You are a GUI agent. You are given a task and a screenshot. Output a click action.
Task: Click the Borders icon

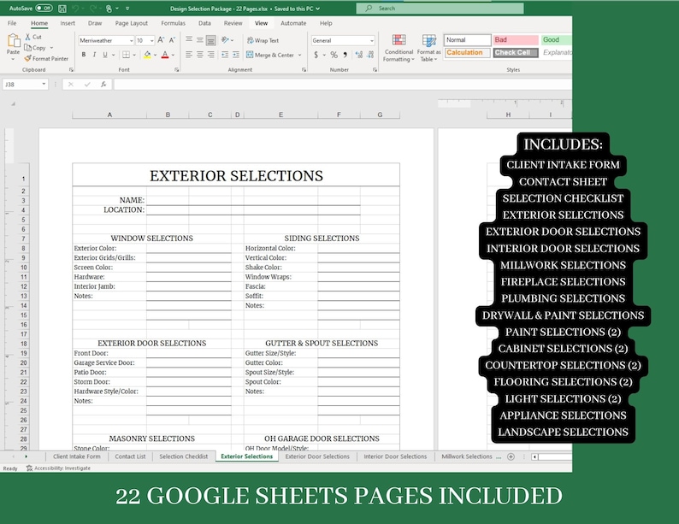[126, 55]
